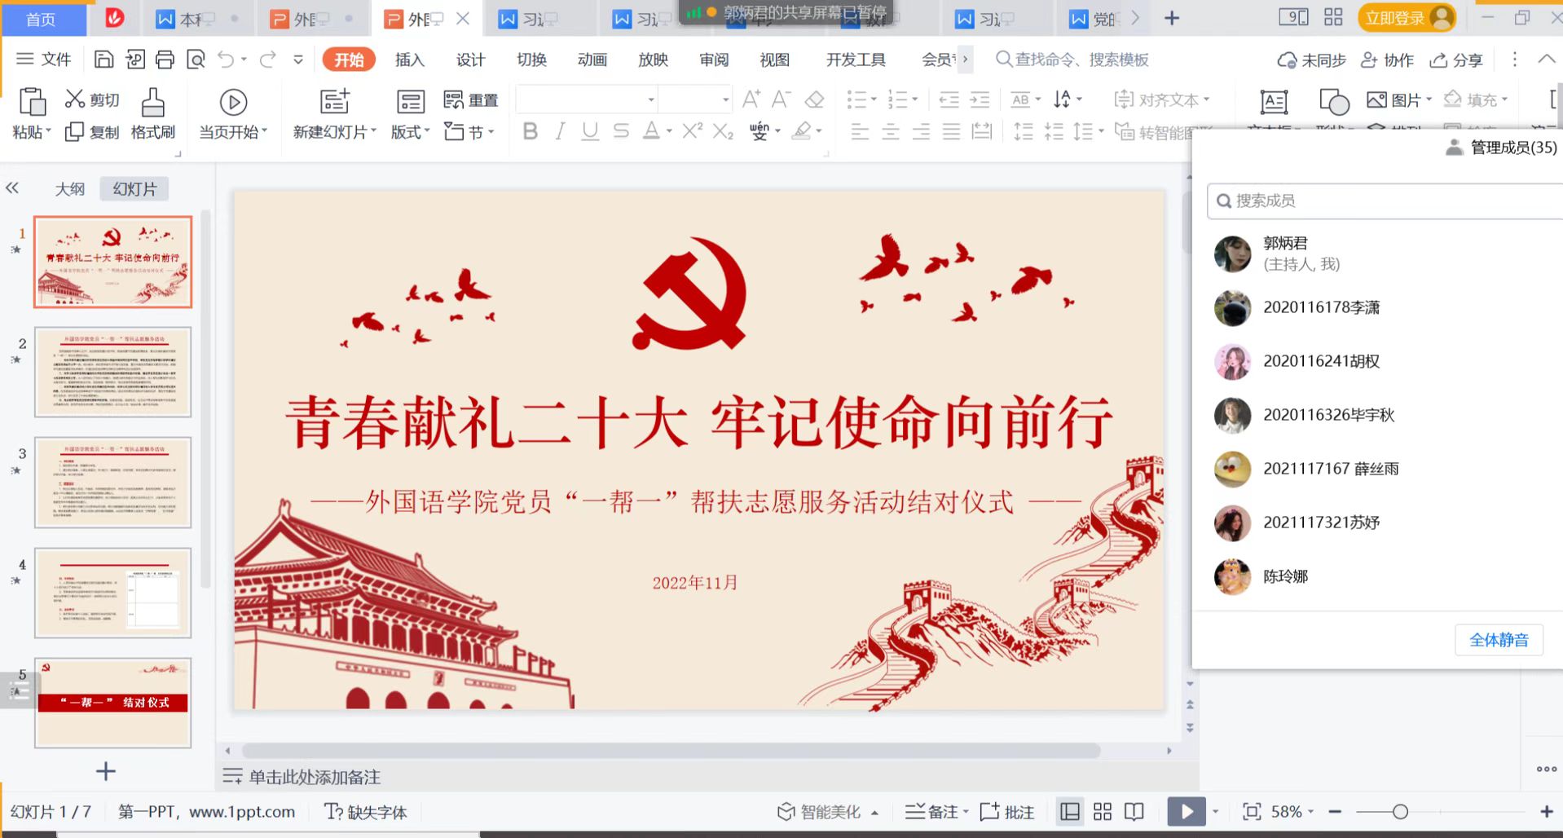
Task: Open font name dropdown
Action: point(650,99)
